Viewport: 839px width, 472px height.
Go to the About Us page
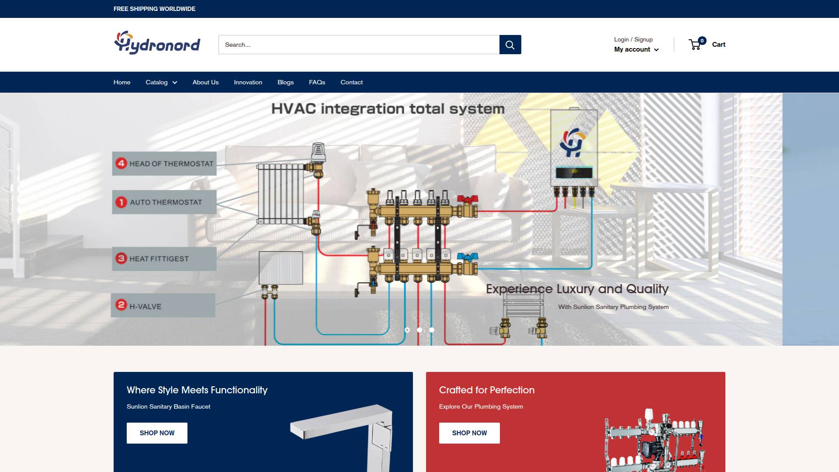(x=205, y=82)
